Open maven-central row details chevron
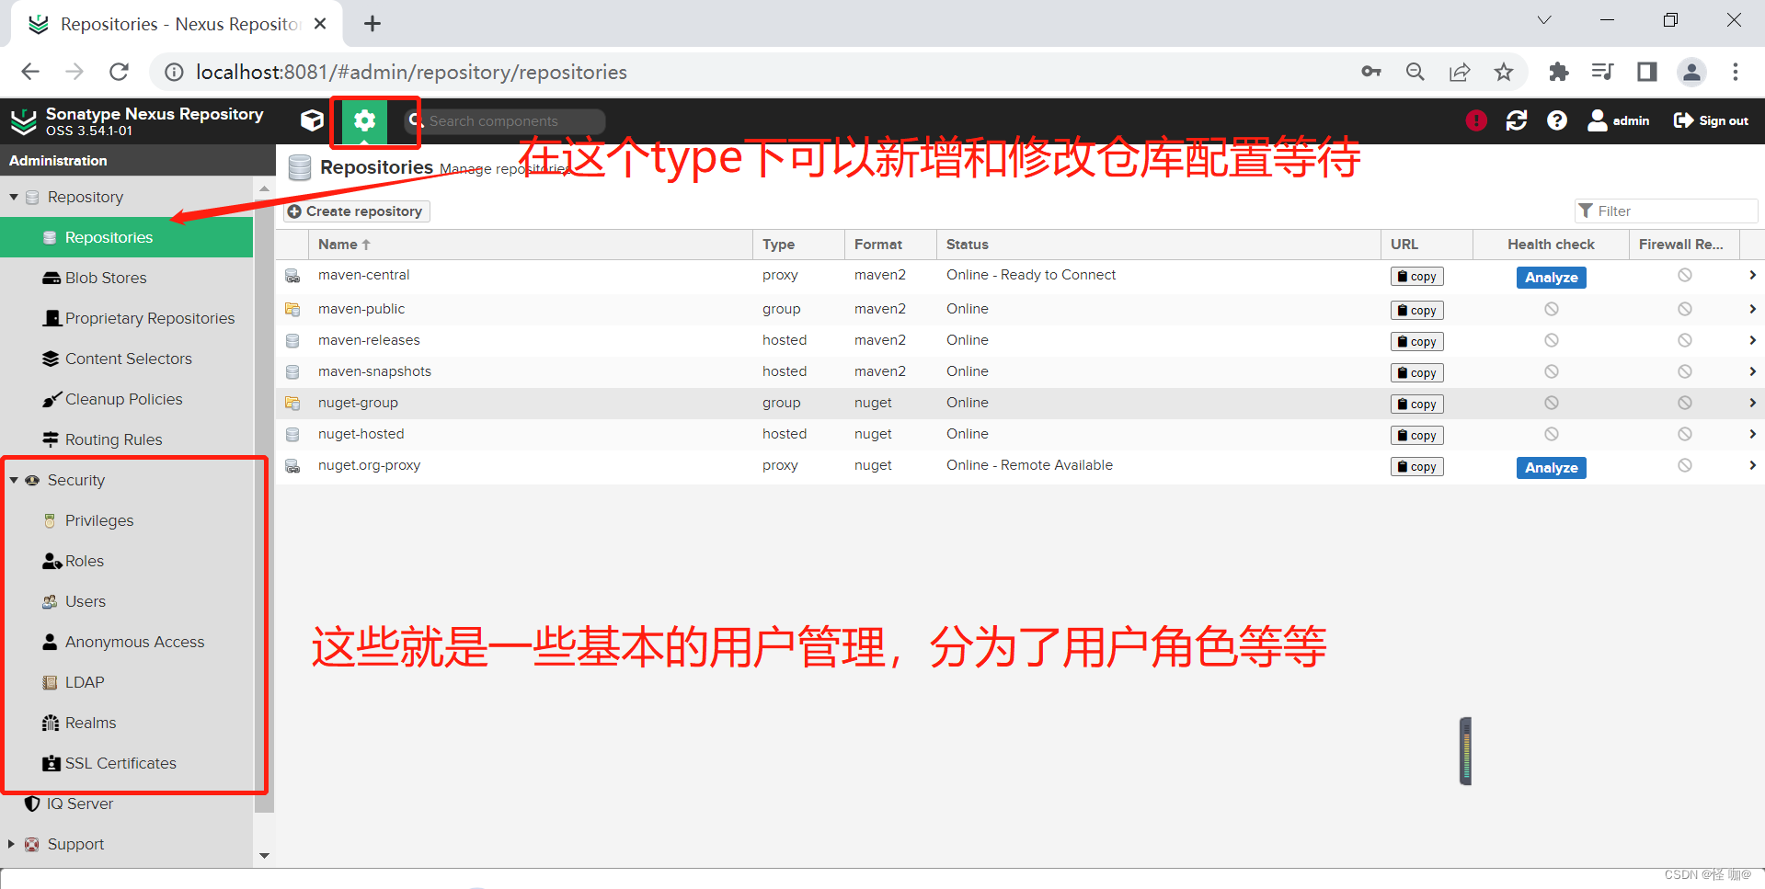The width and height of the screenshot is (1765, 889). tap(1752, 275)
